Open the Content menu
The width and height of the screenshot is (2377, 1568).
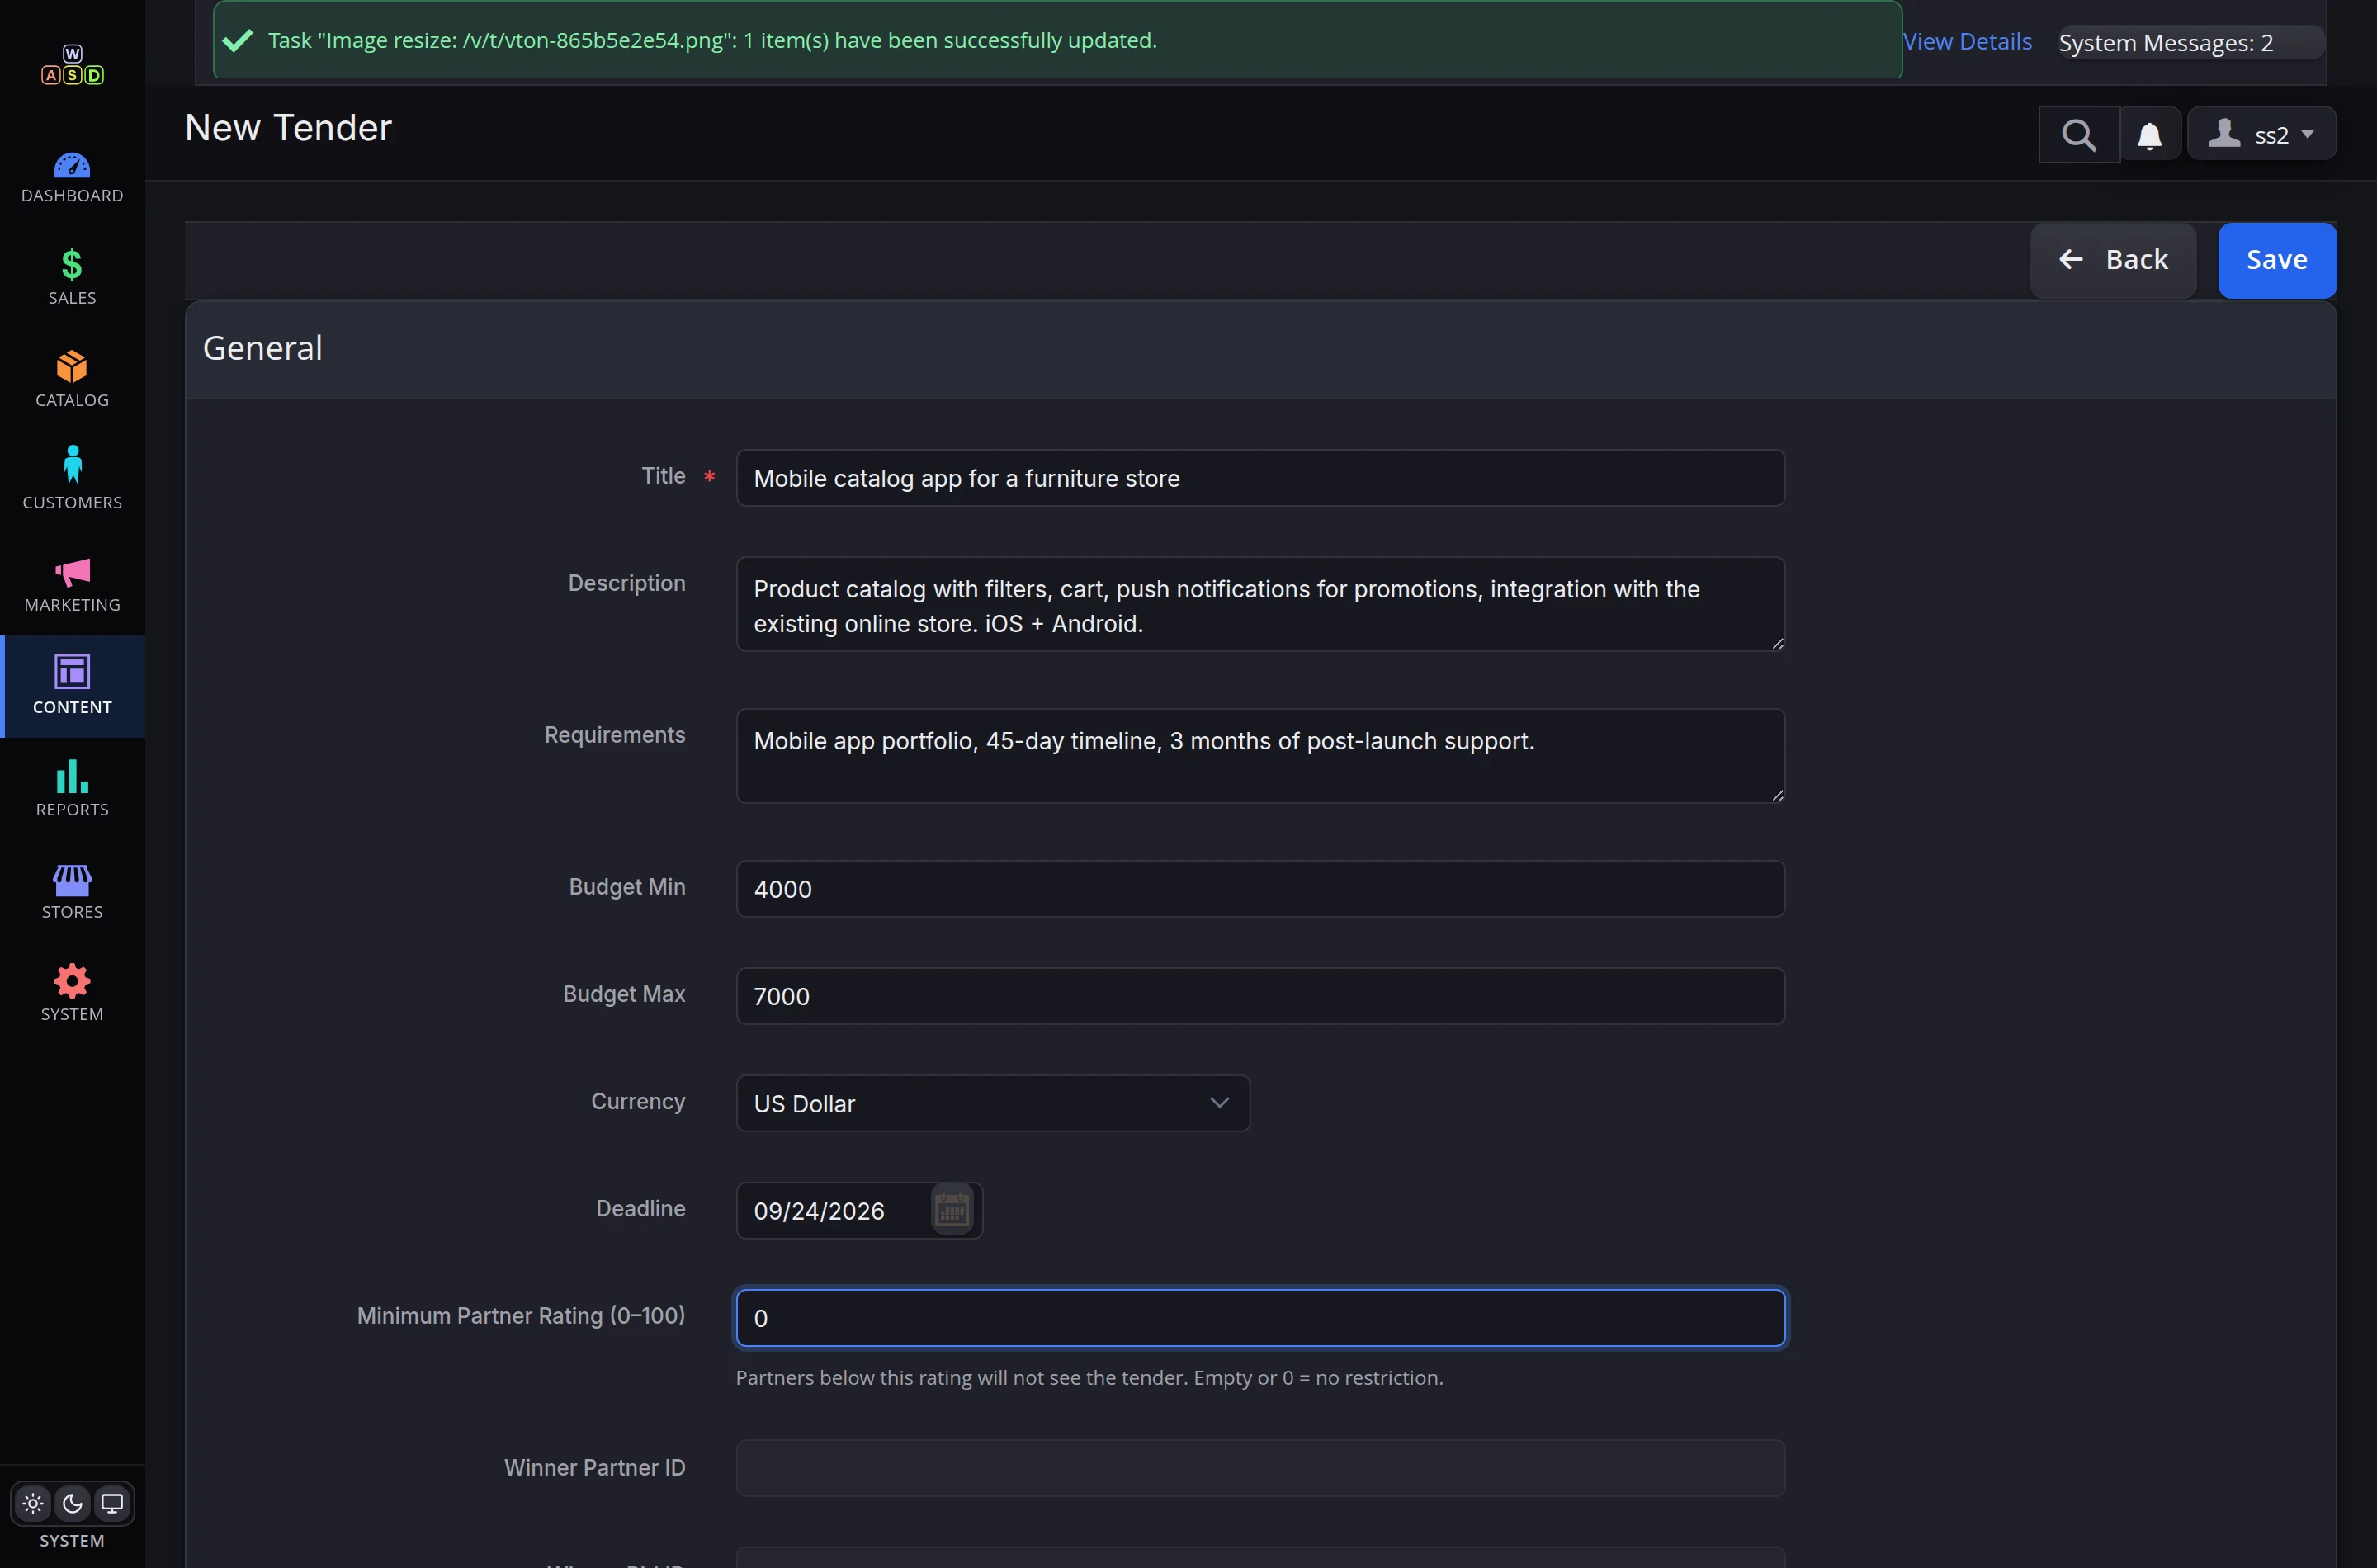(72, 686)
